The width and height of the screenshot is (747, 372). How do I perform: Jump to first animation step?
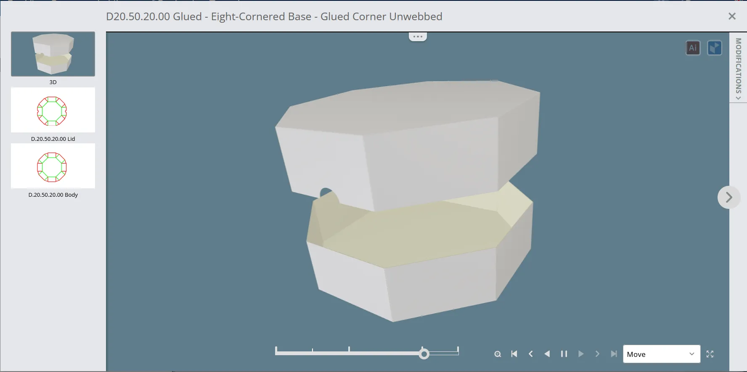[x=514, y=354]
